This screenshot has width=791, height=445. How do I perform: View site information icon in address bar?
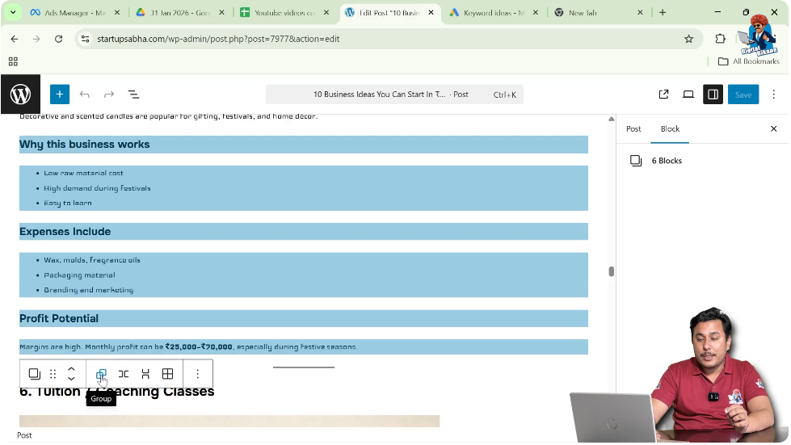point(86,39)
